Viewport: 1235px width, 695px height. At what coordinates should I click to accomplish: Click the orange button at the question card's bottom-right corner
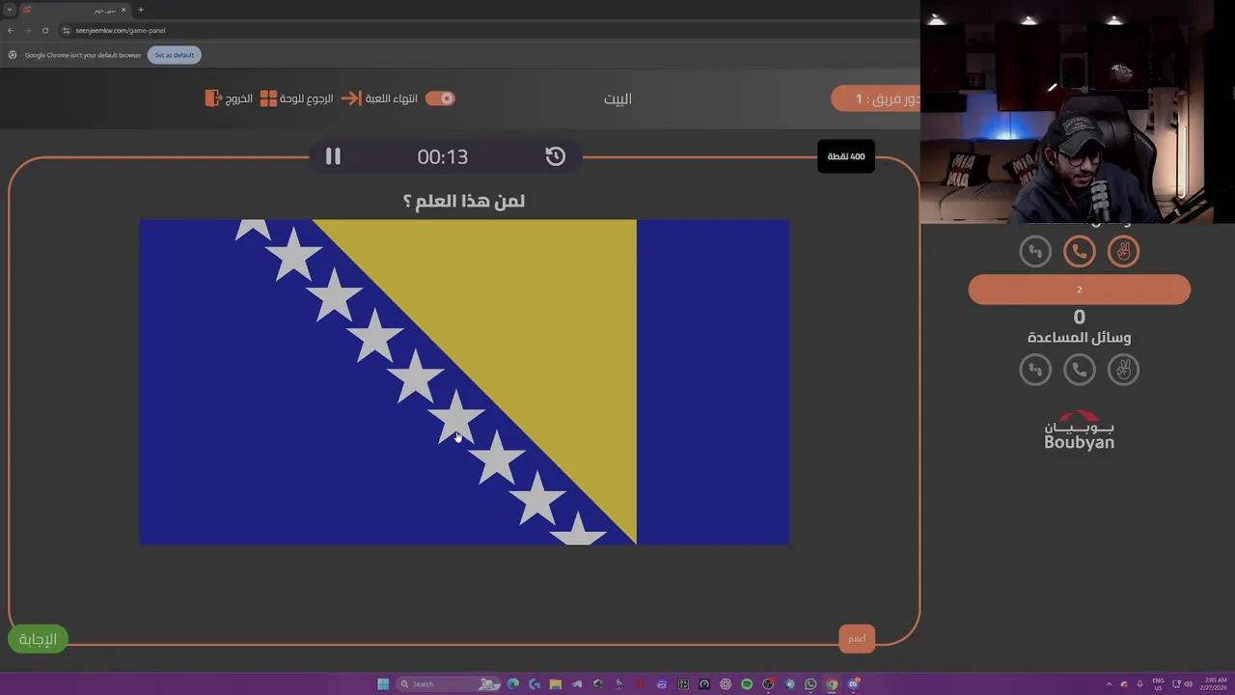click(x=857, y=638)
